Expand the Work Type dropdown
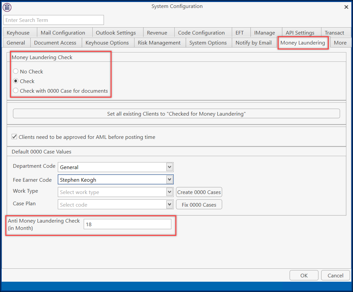 169,192
